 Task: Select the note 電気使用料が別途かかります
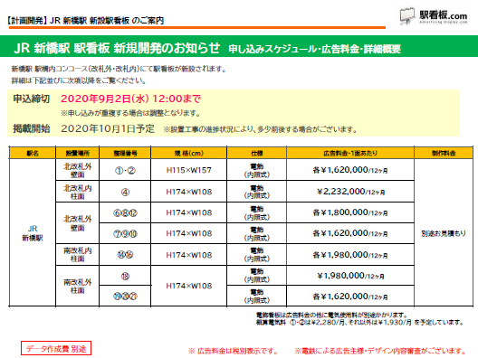(x=331, y=315)
